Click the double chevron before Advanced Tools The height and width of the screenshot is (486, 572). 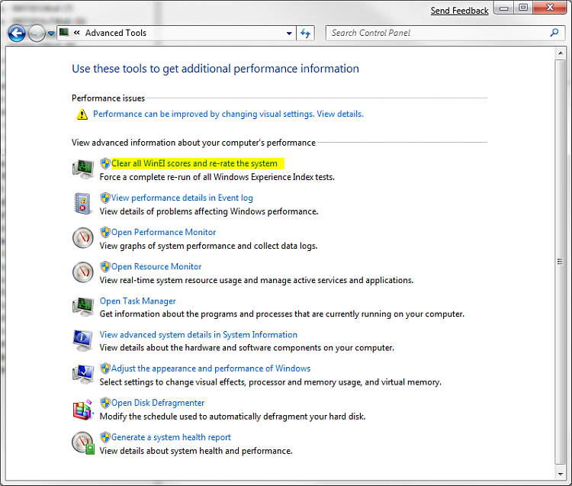pyautogui.click(x=76, y=33)
